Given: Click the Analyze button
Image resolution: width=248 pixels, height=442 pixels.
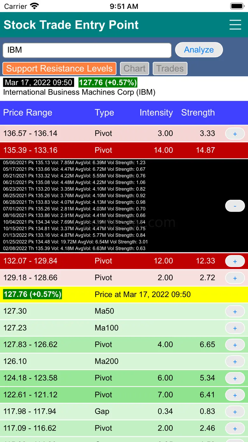Looking at the screenshot, I should pyautogui.click(x=199, y=50).
